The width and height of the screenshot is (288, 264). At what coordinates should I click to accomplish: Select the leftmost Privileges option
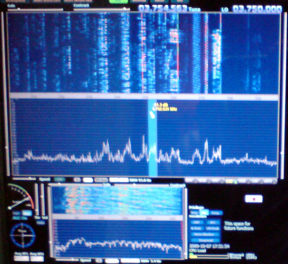(x=194, y=213)
